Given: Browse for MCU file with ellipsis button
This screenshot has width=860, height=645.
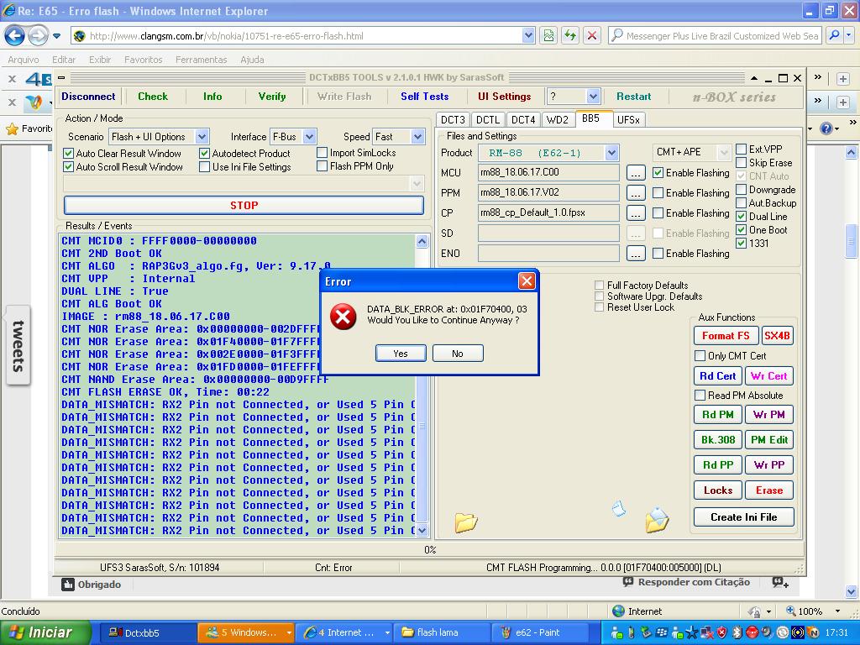Looking at the screenshot, I should 636,173.
